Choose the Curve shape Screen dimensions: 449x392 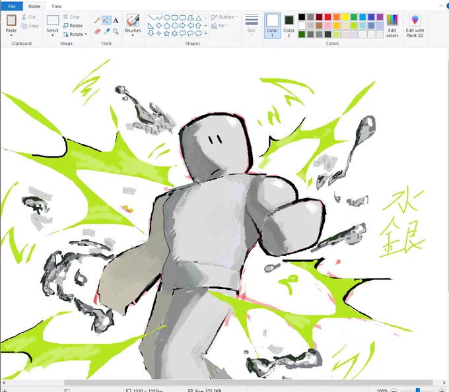(158, 18)
